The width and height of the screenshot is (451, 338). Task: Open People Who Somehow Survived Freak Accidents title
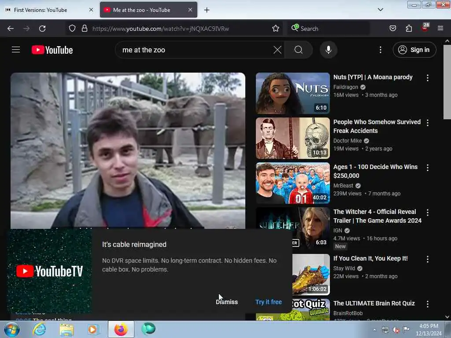pyautogui.click(x=377, y=126)
